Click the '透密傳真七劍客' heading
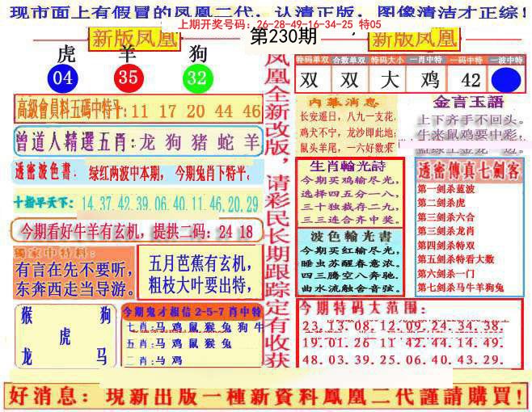 (x=469, y=170)
